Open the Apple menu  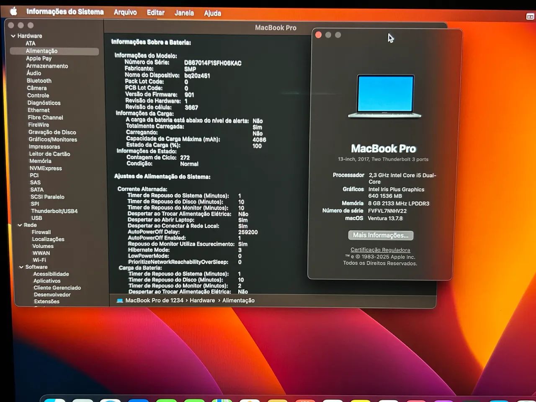pos(13,11)
